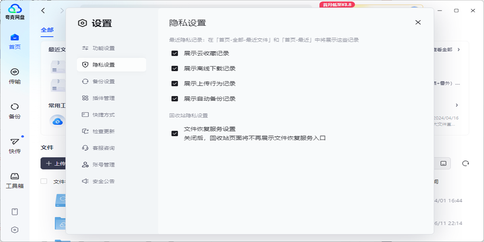Click the back navigation arrow at top
This screenshot has height=242, width=484.
43,10
